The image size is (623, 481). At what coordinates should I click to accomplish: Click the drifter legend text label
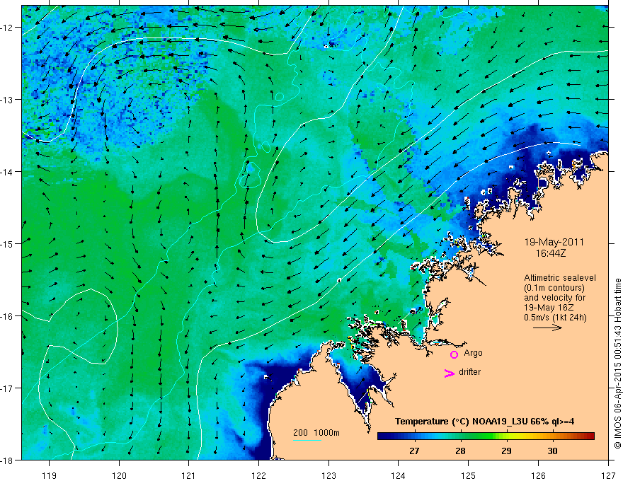click(x=471, y=372)
